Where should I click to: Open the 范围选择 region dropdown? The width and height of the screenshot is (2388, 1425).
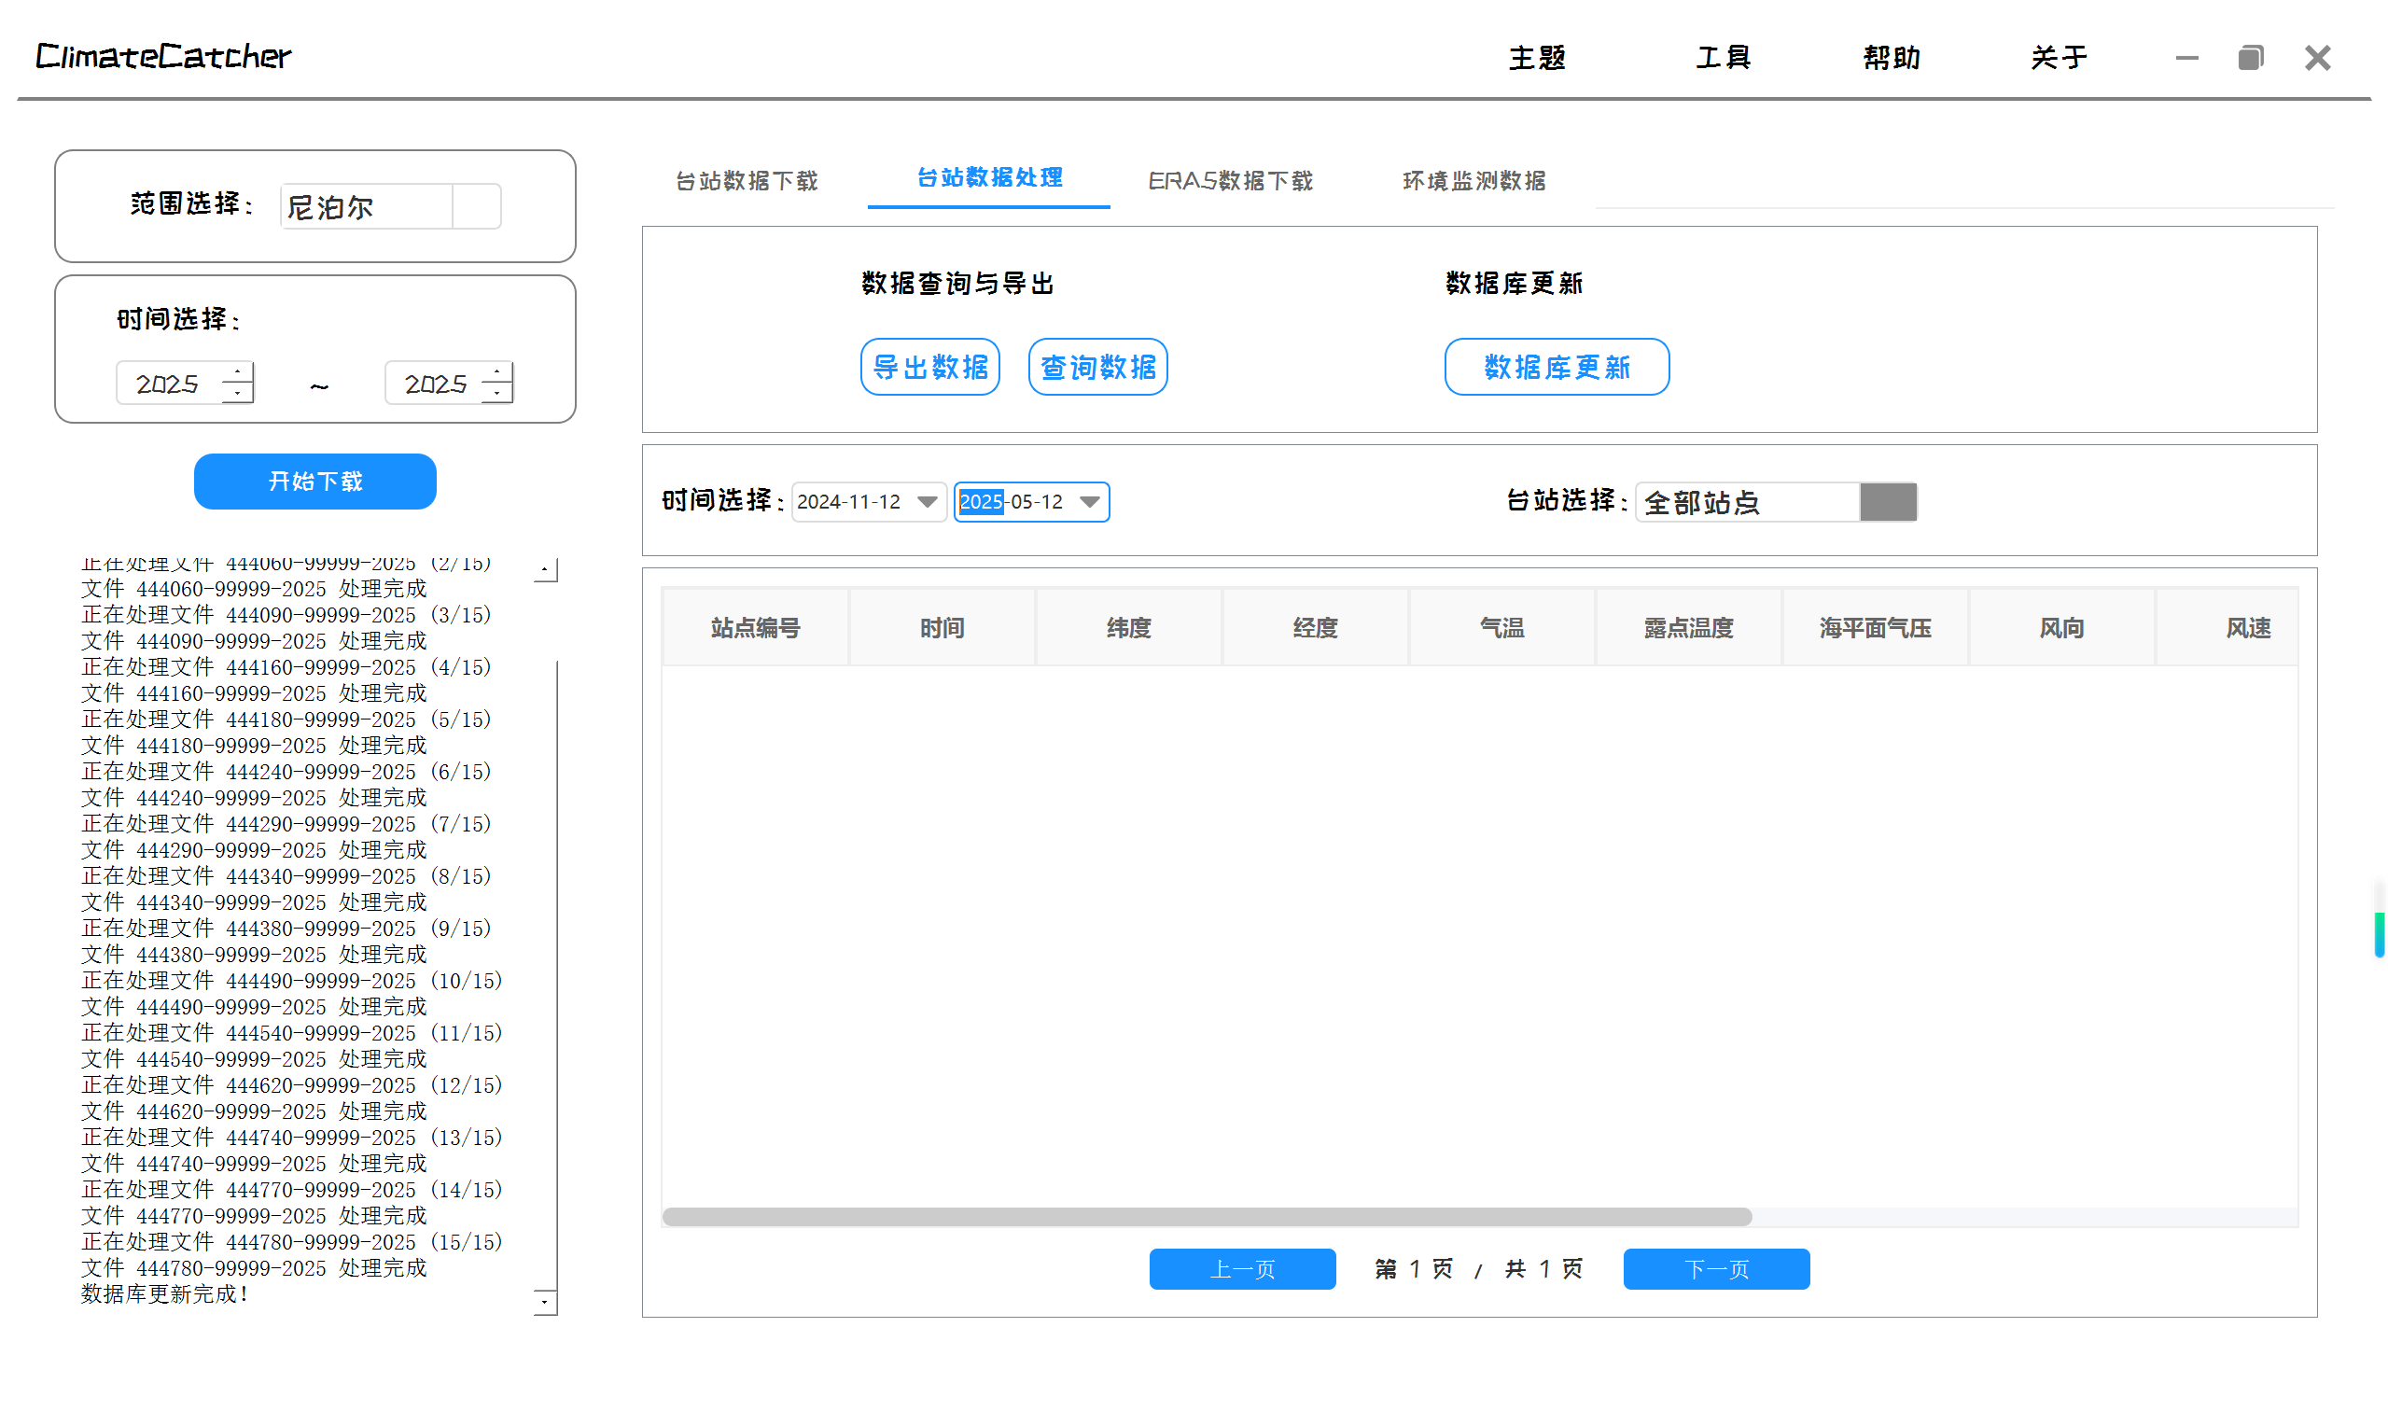click(x=476, y=206)
